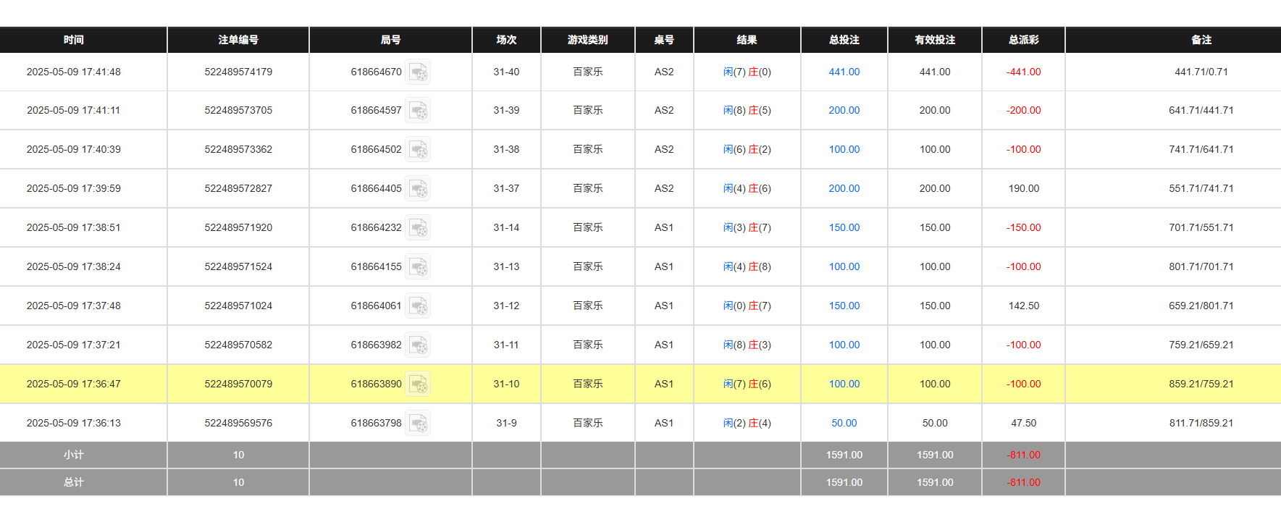Select the highlighted row for order 522489570079
Viewport: 1281px width, 509px height.
tap(238, 384)
